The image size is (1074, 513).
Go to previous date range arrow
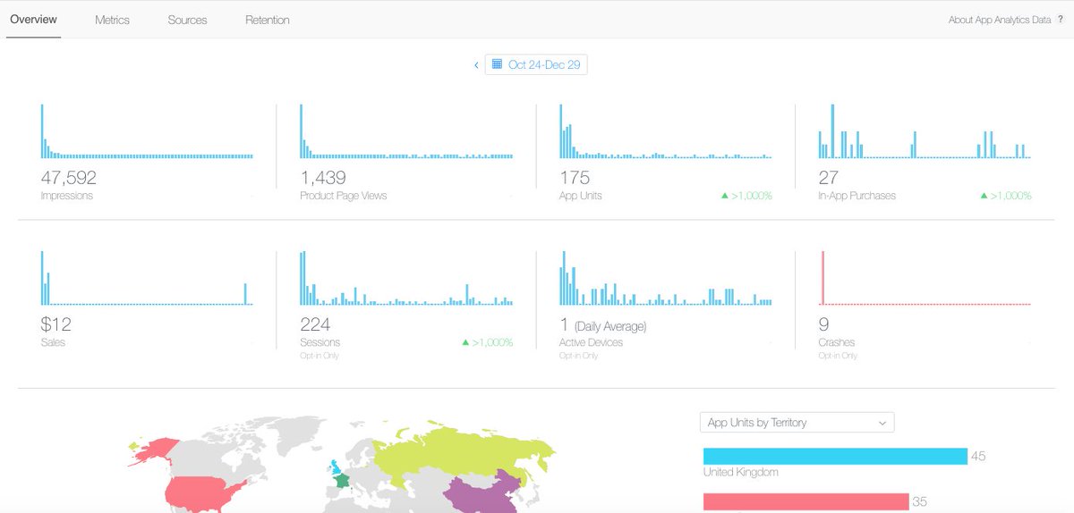pyautogui.click(x=476, y=65)
